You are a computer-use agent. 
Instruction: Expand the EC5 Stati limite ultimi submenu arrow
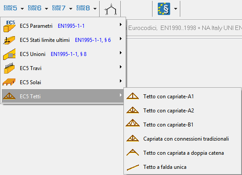[121, 39]
